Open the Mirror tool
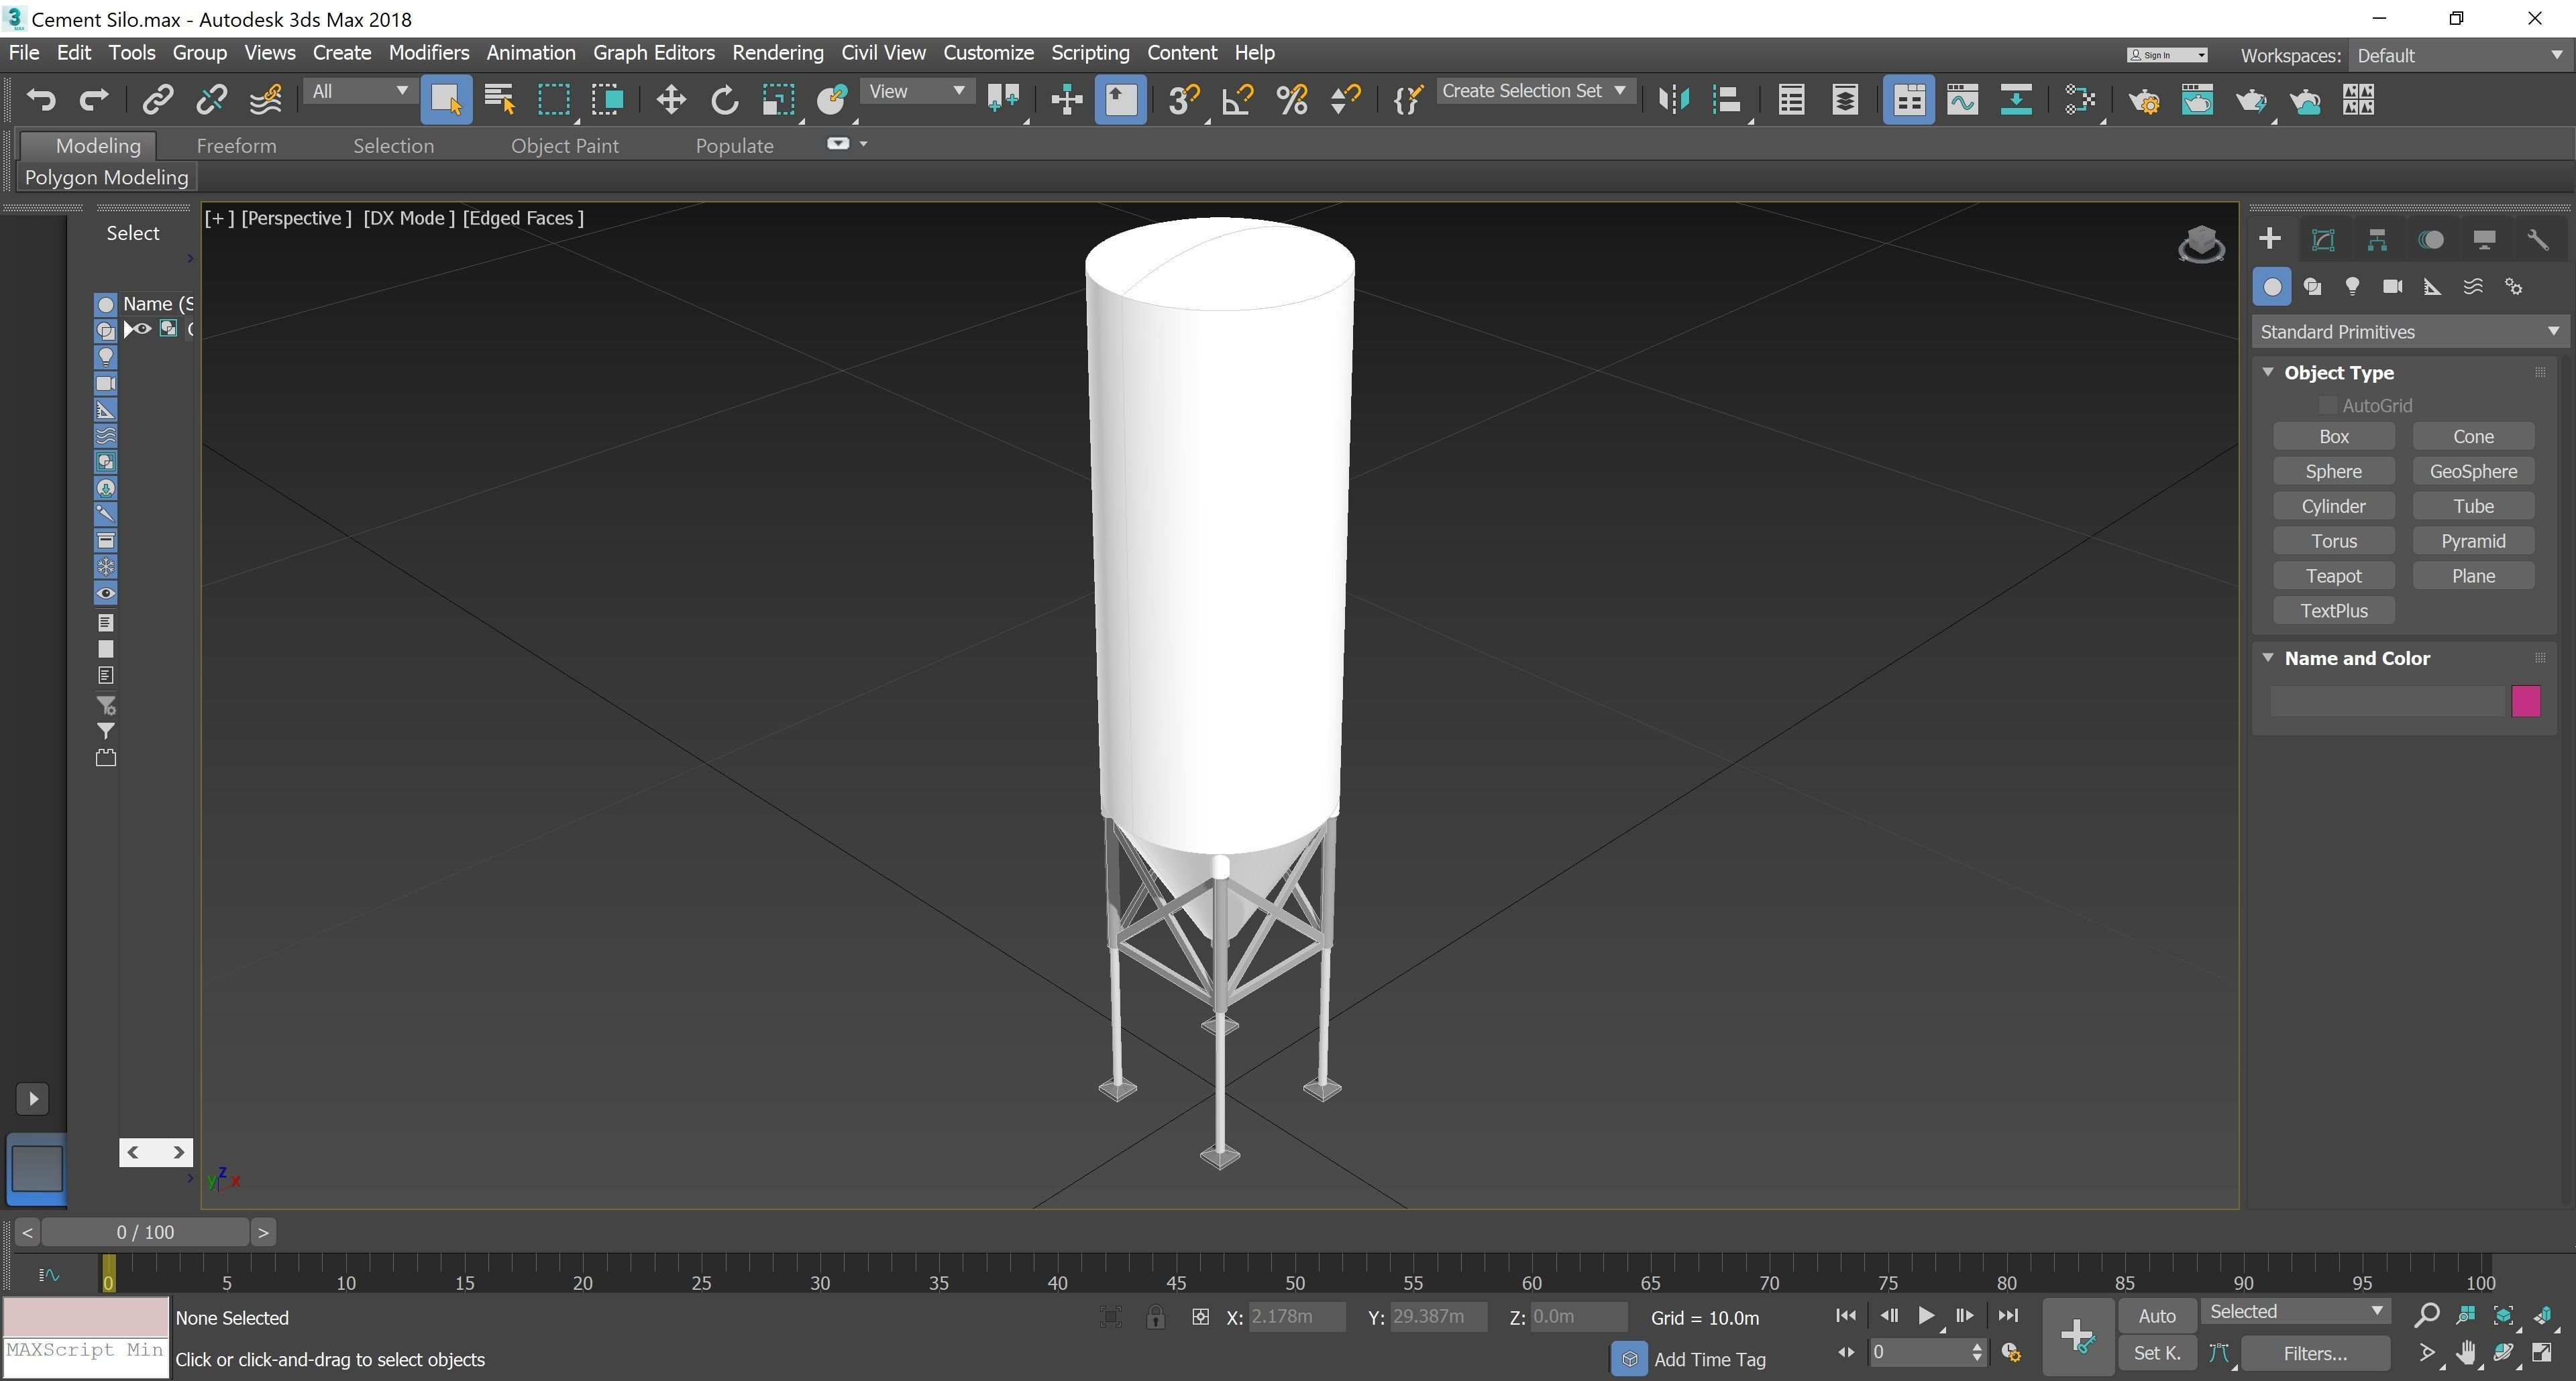2576x1381 pixels. click(1673, 100)
